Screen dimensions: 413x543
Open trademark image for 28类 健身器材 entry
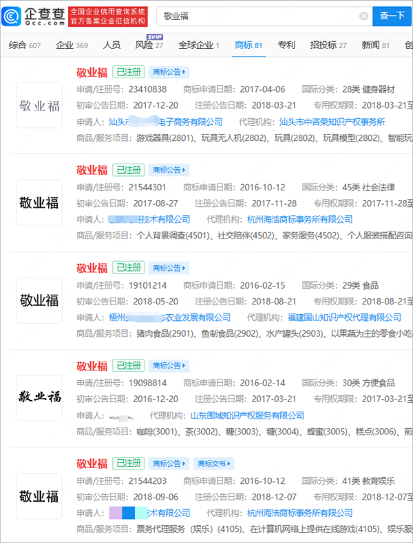point(39,105)
